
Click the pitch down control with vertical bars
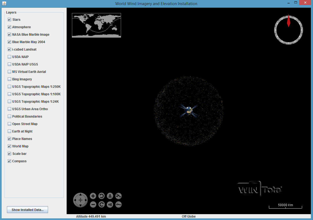[110, 204]
